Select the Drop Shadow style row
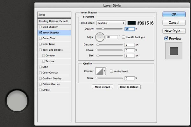The height and width of the screenshot is (127, 191). click(54, 27)
